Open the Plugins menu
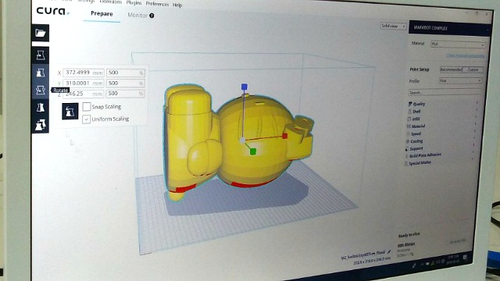500x281 pixels. click(x=134, y=2)
